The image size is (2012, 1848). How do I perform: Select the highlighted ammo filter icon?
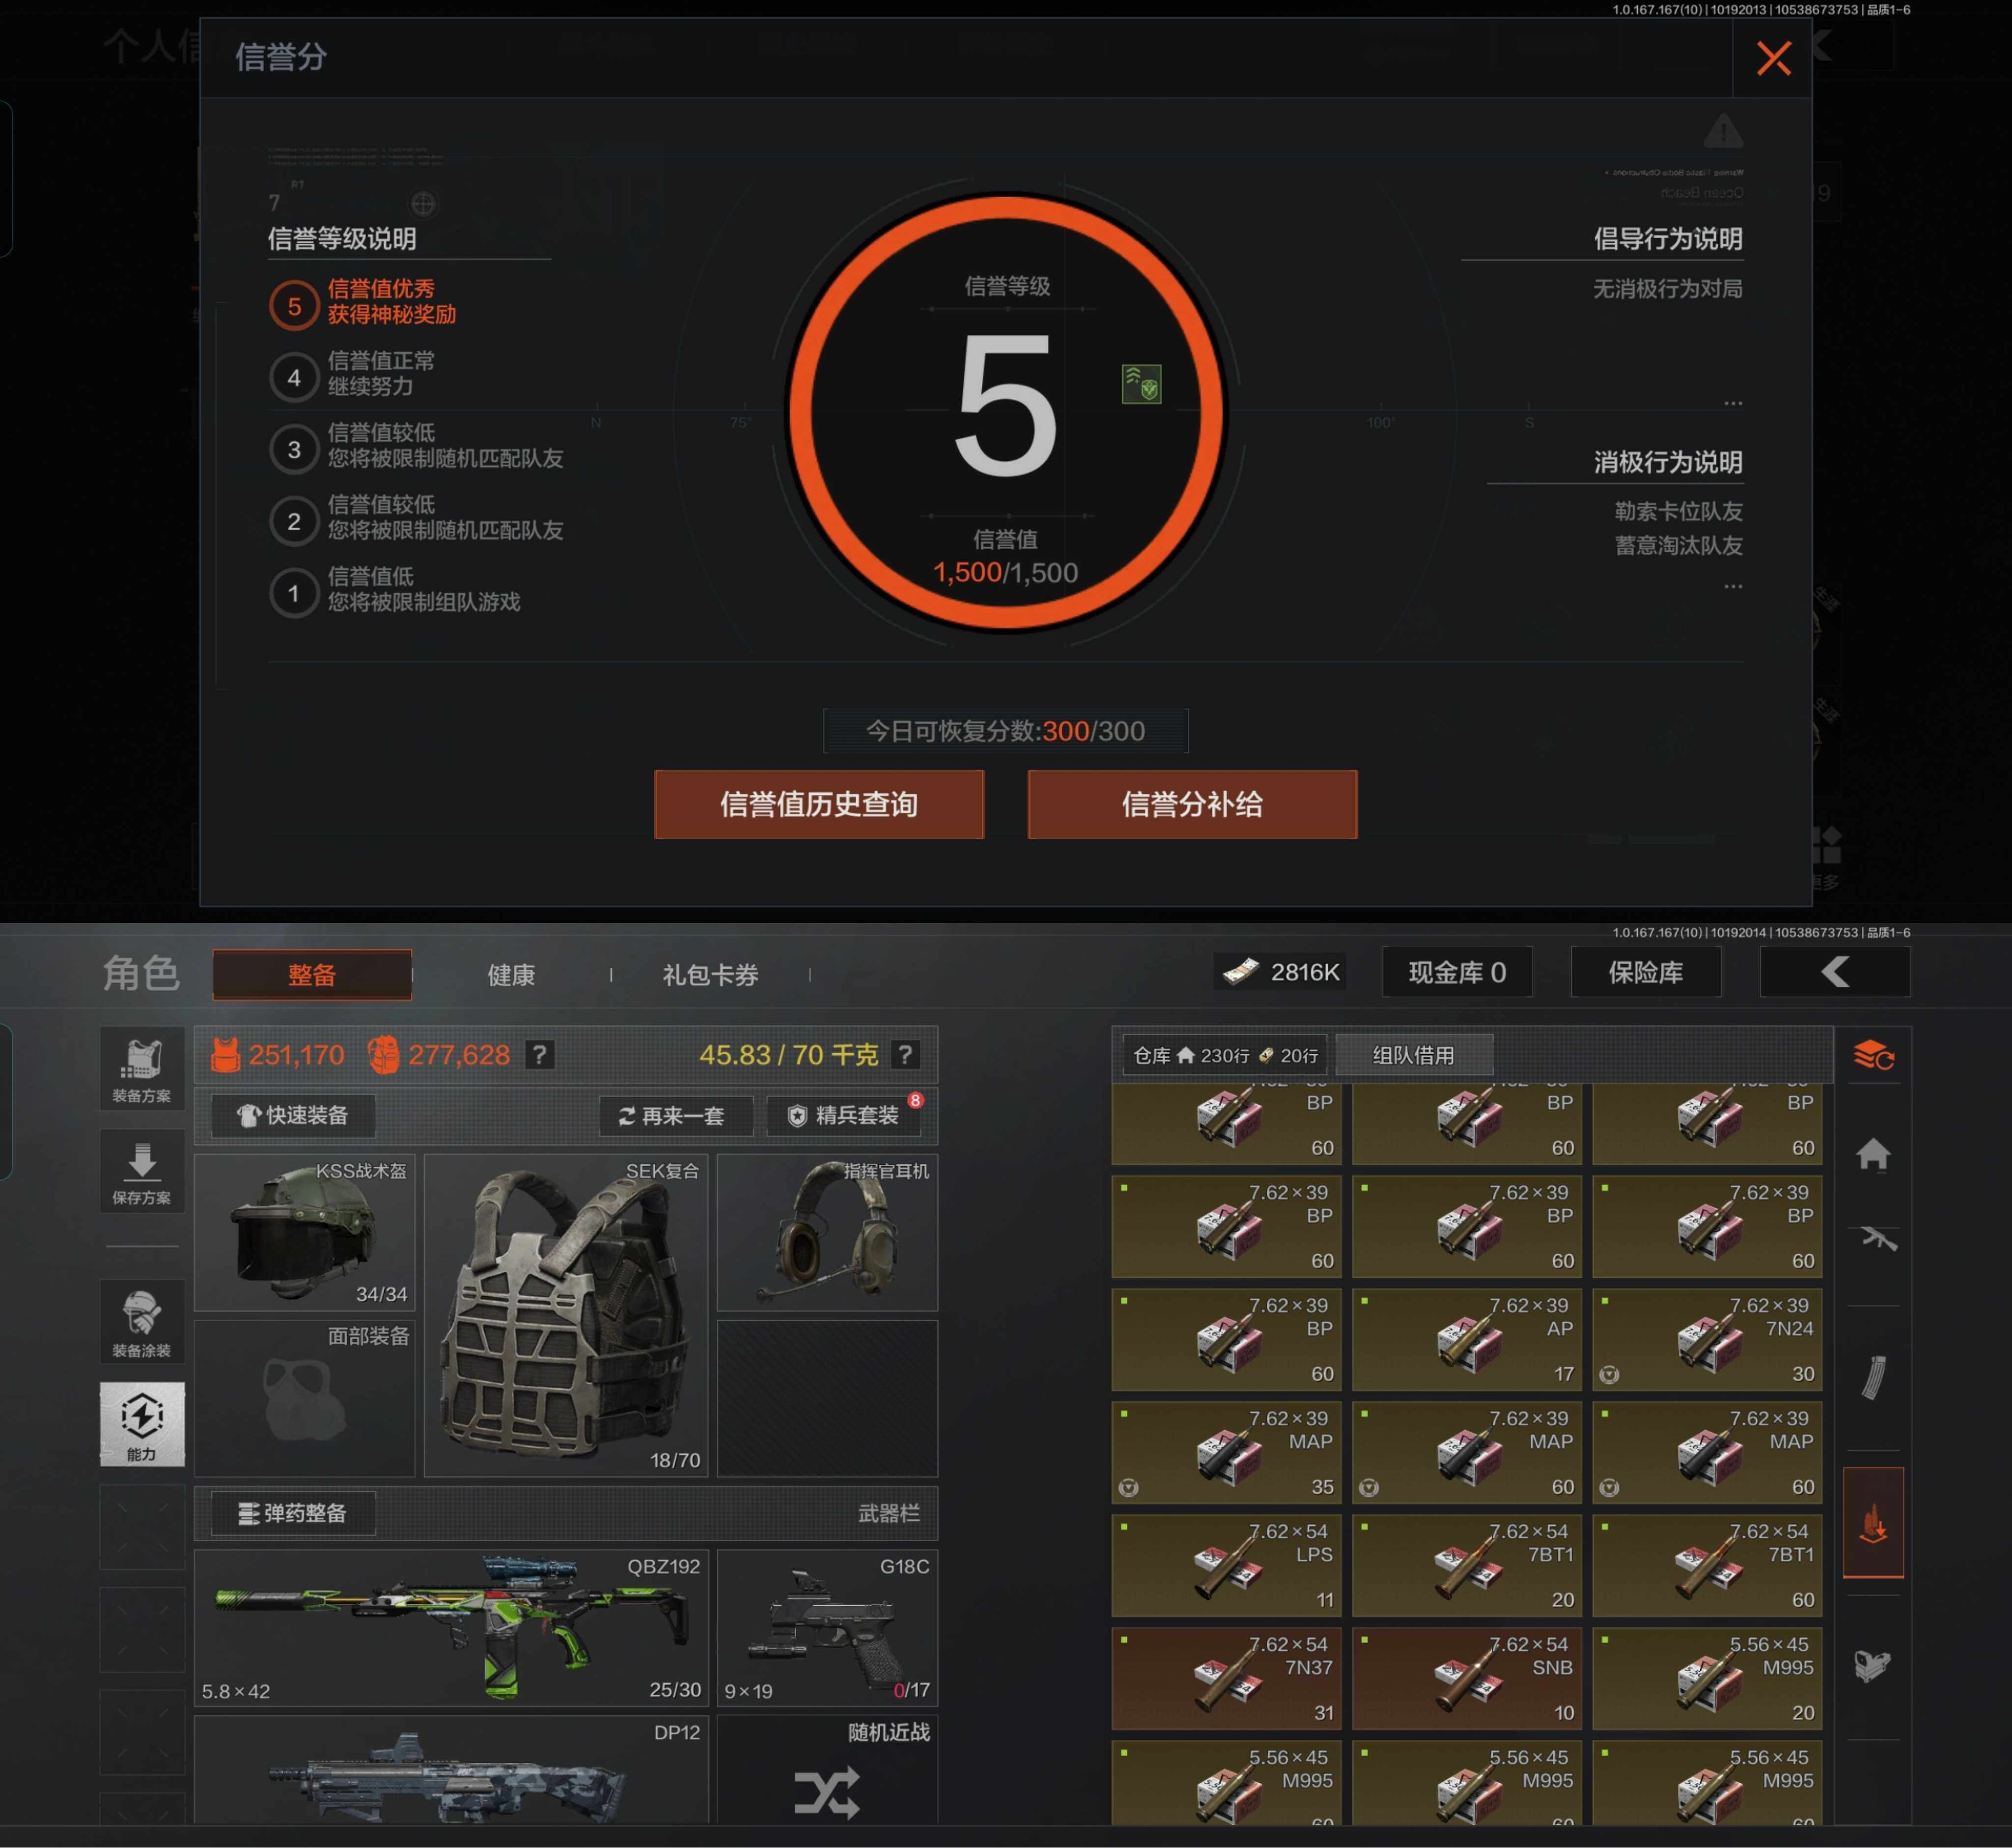point(1873,1522)
